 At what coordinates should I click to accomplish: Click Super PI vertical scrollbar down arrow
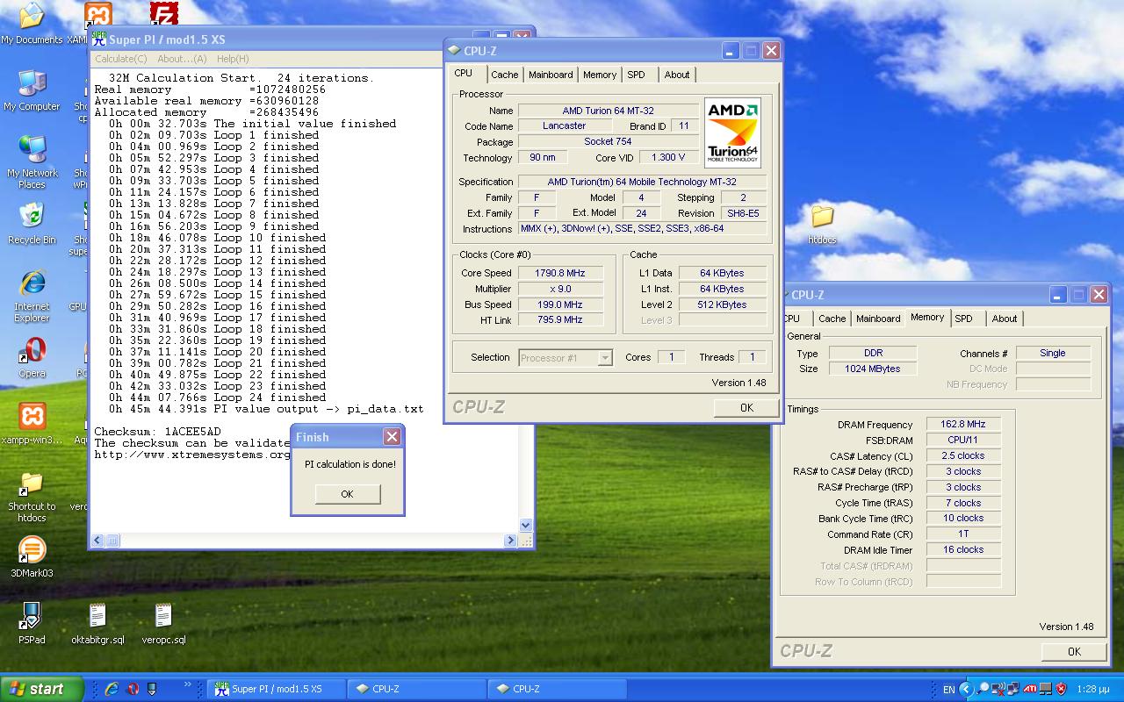pos(526,525)
